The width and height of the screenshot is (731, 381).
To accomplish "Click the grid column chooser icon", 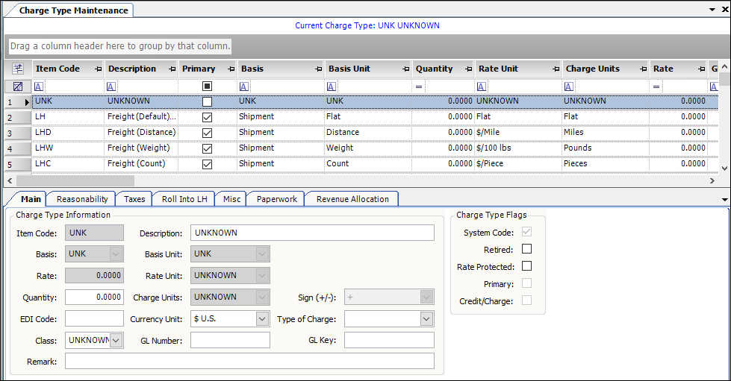I will 18,69.
